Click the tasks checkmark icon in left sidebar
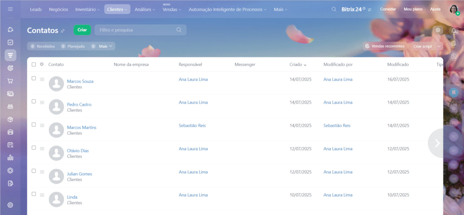Image resolution: width=464 pixels, height=215 pixels. point(10,42)
